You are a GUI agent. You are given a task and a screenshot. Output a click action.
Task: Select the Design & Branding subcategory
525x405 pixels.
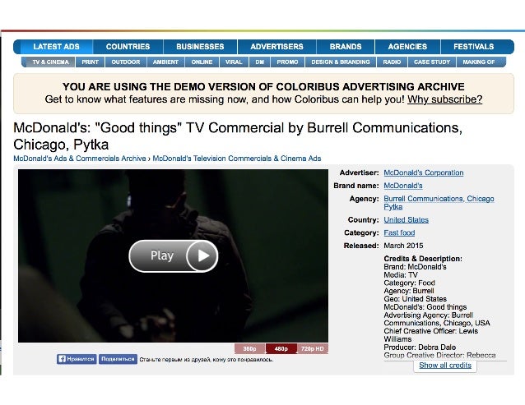pyautogui.click(x=341, y=62)
